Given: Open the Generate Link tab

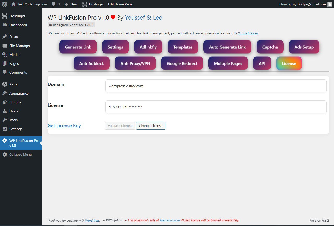Looking at the screenshot, I should 78,47.
